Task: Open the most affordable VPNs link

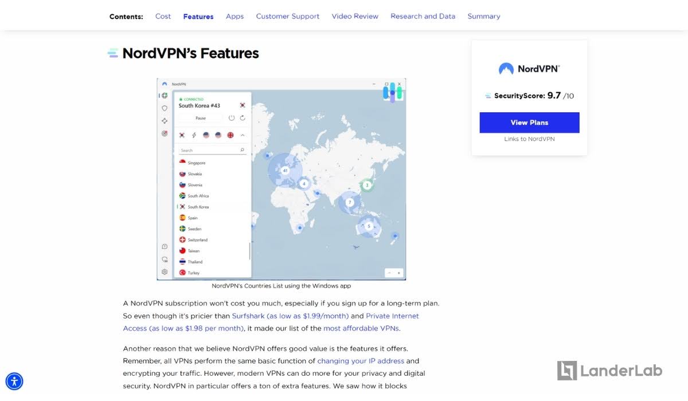Action: pyautogui.click(x=361, y=328)
